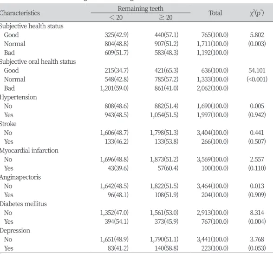Click cell 808(48.6)
This screenshot has height=254, width=273.
pos(117,106)
